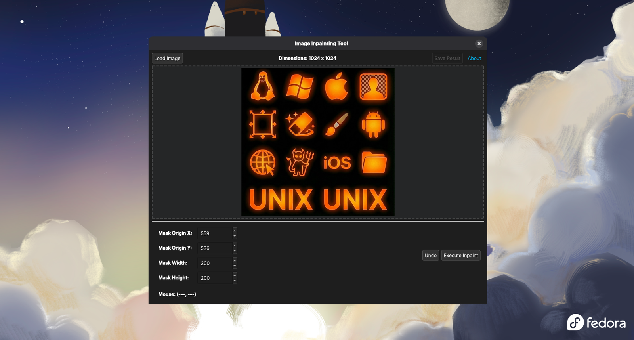This screenshot has width=634, height=340.
Task: Click the left UNIX word in image
Action: pos(281,199)
